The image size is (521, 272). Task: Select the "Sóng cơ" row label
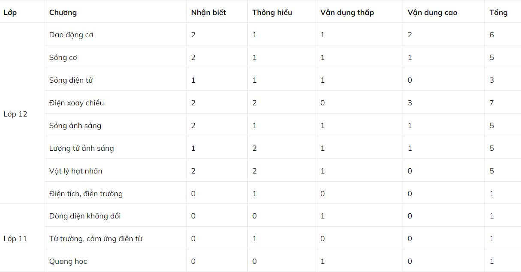coord(63,57)
